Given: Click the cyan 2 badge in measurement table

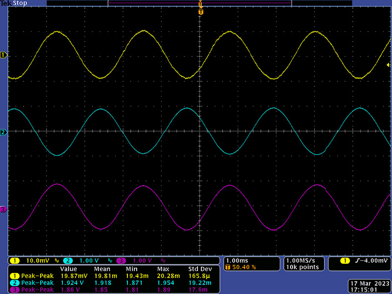Looking at the screenshot, I should pyautogui.click(x=15, y=283).
